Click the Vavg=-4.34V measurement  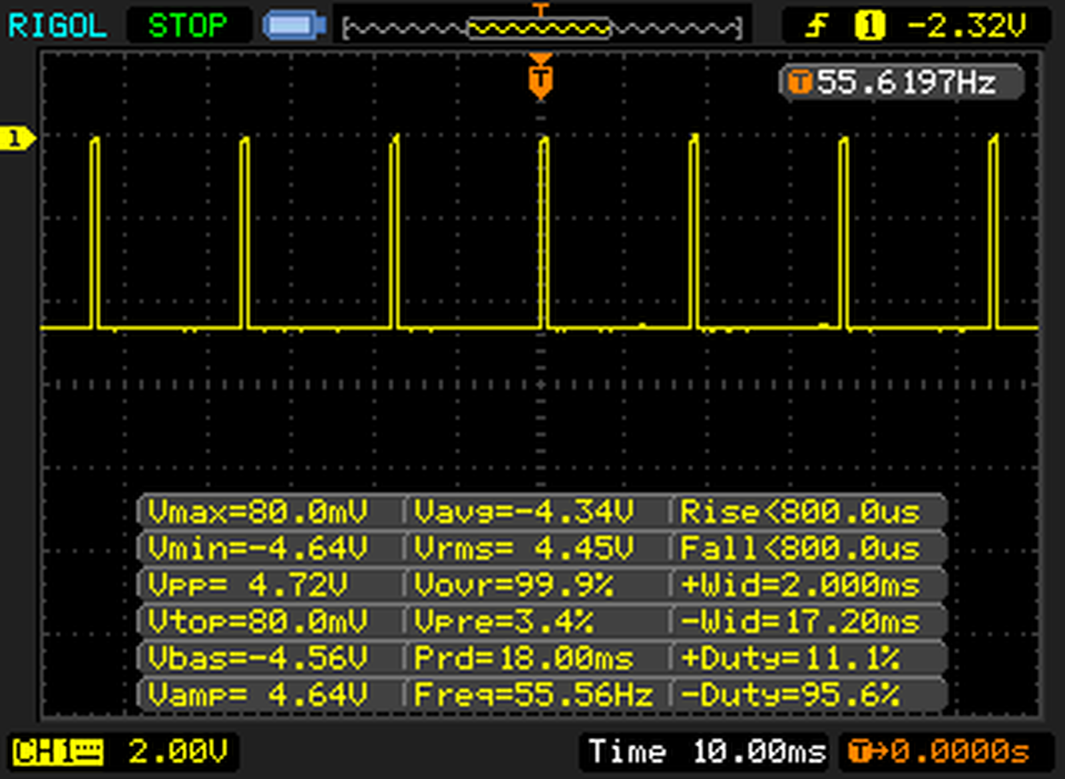(x=525, y=511)
